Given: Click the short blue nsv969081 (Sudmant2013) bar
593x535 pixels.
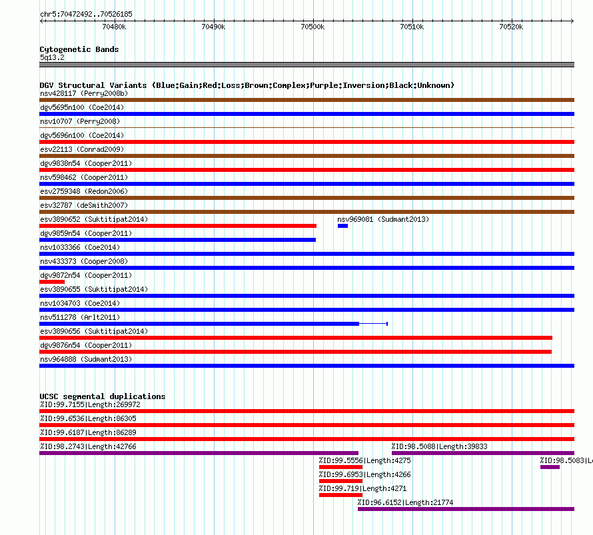Looking at the screenshot, I should click(x=342, y=226).
